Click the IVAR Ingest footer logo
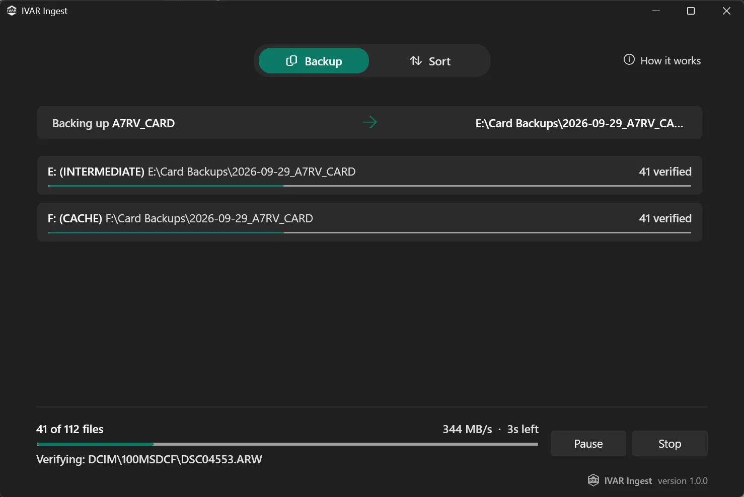Image resolution: width=744 pixels, height=497 pixels. pyautogui.click(x=593, y=480)
